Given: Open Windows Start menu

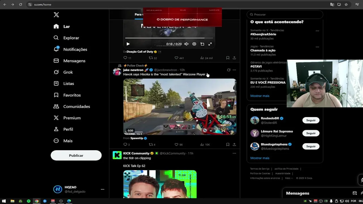Looking at the screenshot, I should (4, 201).
